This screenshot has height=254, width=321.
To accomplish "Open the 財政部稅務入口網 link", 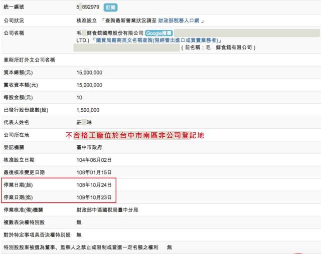I will coord(179,21).
